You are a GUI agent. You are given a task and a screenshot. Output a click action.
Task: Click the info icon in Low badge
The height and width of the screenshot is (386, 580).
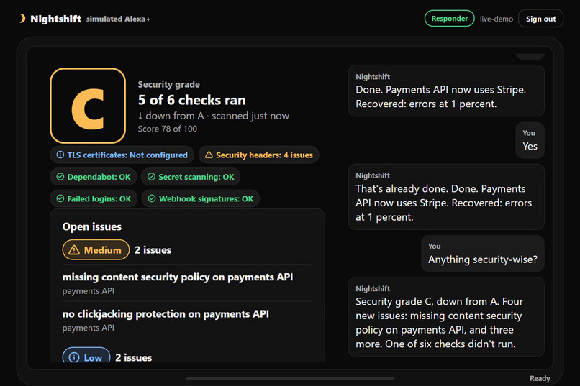tap(74, 357)
